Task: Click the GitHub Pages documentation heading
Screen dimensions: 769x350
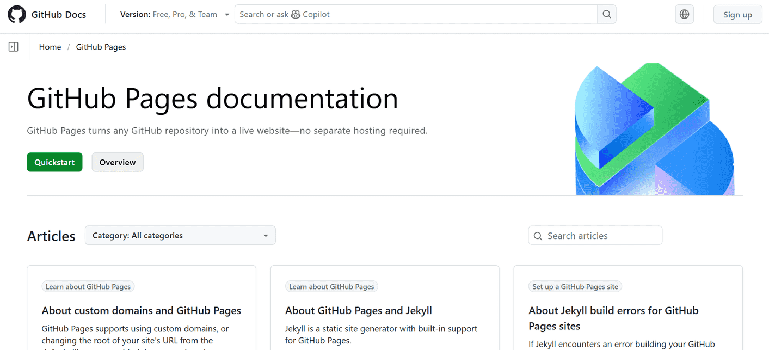Action: tap(213, 99)
